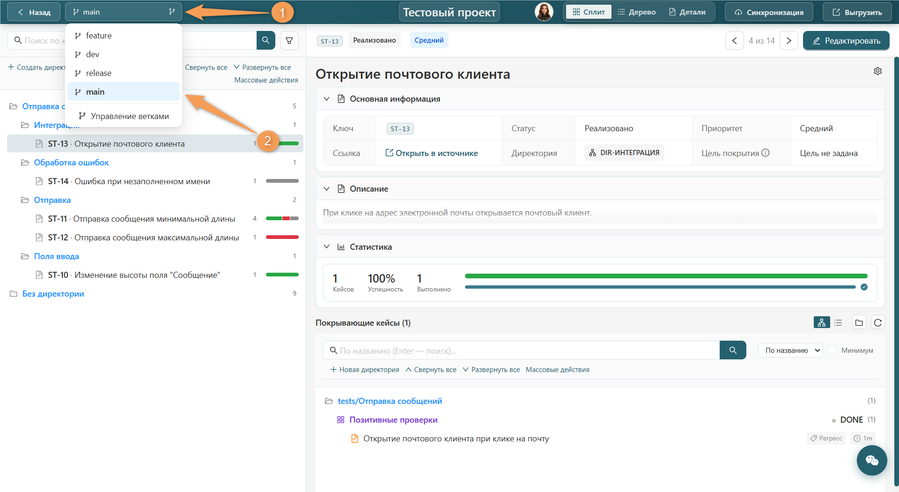Click the clock 1m duration badge
Viewport: 899px width, 492px height.
pos(862,438)
